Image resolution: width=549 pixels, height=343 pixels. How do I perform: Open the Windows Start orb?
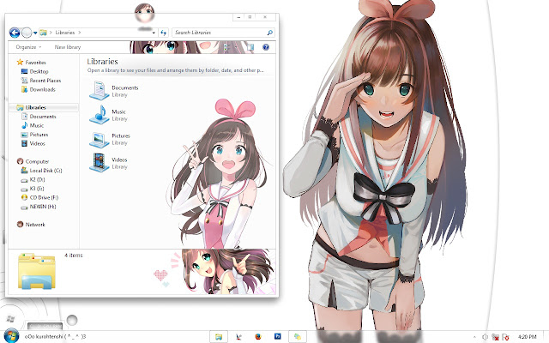tap(10, 336)
